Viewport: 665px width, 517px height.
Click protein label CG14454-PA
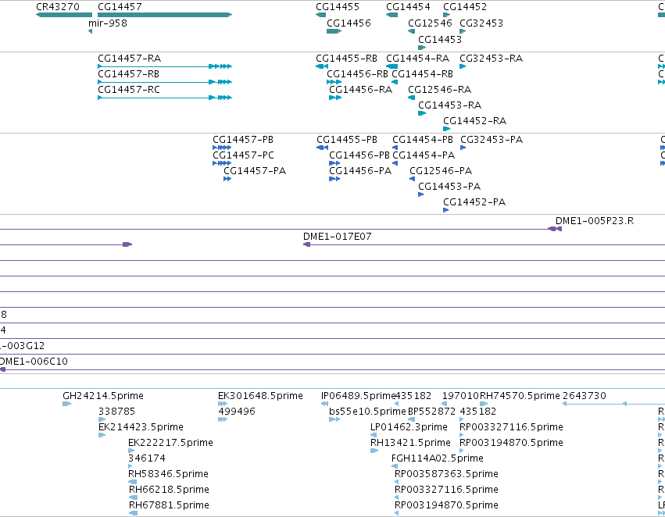click(424, 155)
